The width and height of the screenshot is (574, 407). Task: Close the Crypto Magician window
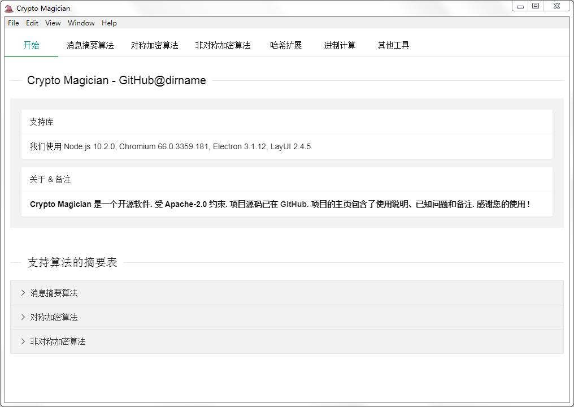(557, 6)
